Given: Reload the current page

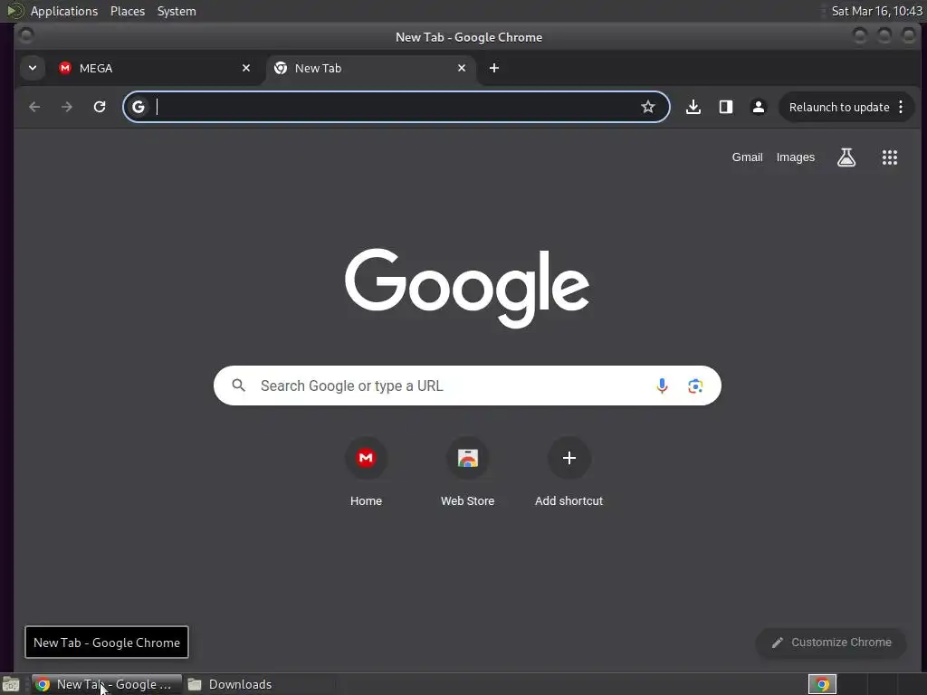Looking at the screenshot, I should point(100,107).
